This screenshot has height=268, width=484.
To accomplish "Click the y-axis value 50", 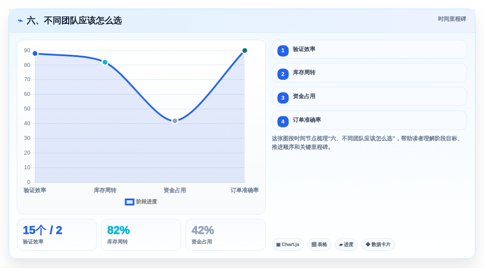I will (27, 109).
